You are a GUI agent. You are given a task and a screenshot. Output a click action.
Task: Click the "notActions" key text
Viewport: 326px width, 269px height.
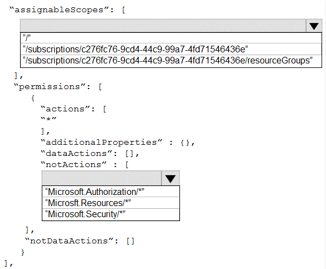pos(74,165)
